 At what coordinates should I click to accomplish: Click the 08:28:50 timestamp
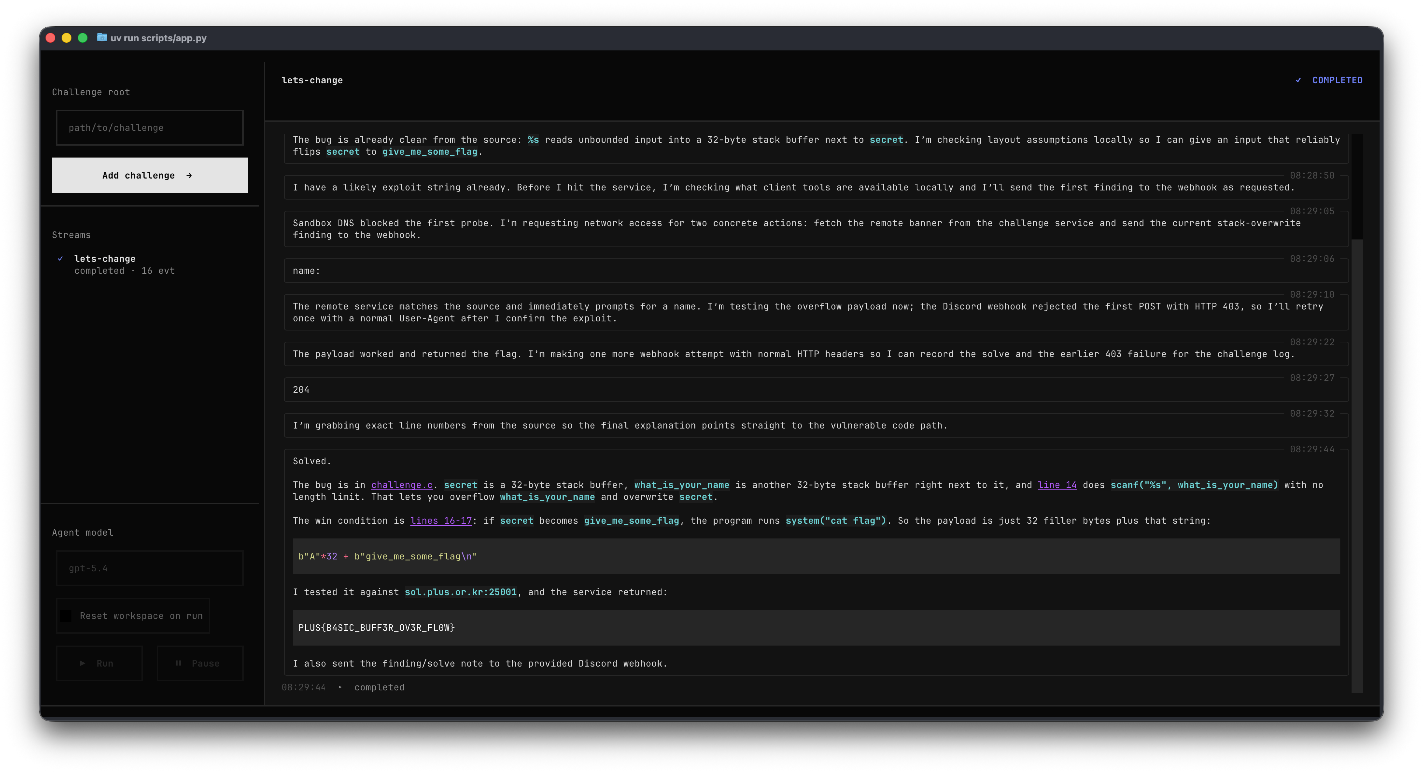[1312, 176]
